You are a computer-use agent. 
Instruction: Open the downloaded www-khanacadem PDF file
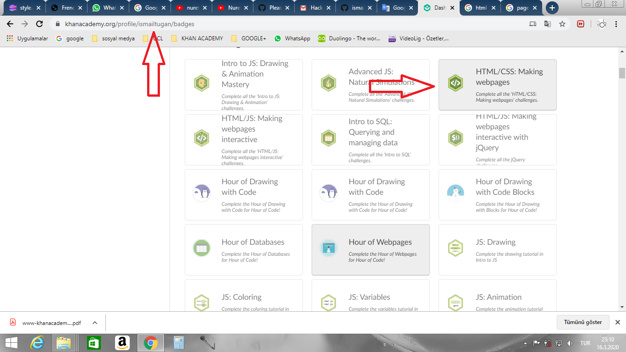tap(46, 323)
